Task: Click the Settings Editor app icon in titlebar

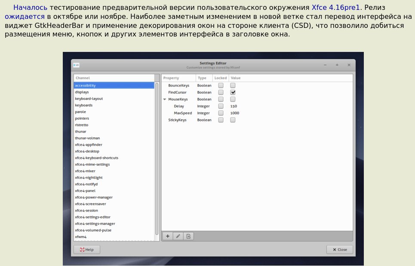Action: [x=76, y=65]
